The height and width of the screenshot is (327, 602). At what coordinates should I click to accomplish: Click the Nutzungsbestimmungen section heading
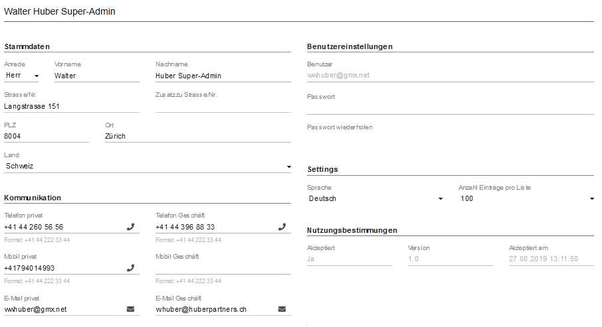coord(352,230)
